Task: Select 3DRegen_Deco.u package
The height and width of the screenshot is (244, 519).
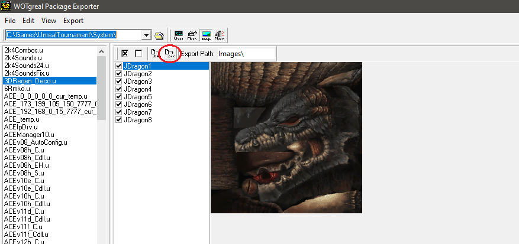Action: pyautogui.click(x=50, y=81)
